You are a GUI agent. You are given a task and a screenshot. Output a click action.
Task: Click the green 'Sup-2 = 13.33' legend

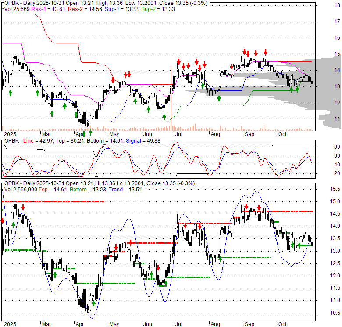coord(158,9)
